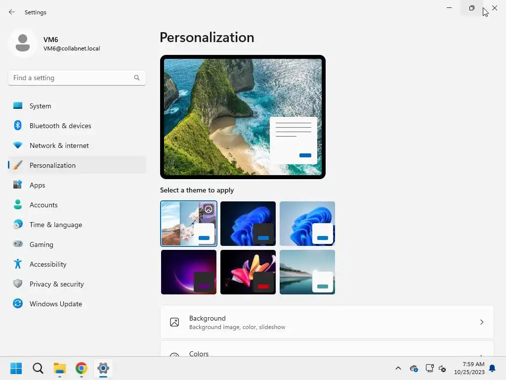This screenshot has height=380, width=506.
Task: Select Personalization in sidebar
Action: pos(77,165)
